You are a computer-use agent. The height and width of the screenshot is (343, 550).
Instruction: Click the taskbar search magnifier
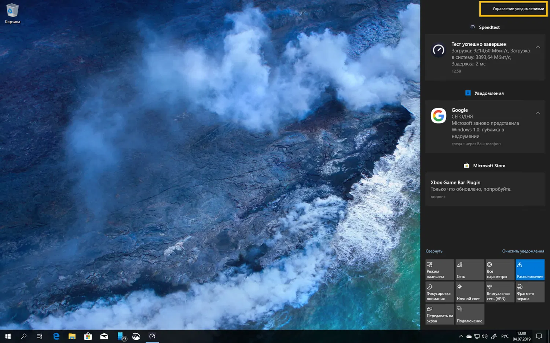(x=24, y=336)
